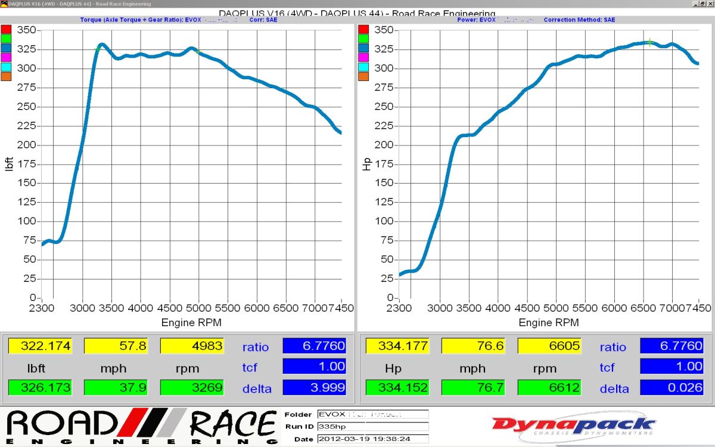This screenshot has width=715, height=447.
Task: Click the Dynapack logo
Action: [x=573, y=426]
